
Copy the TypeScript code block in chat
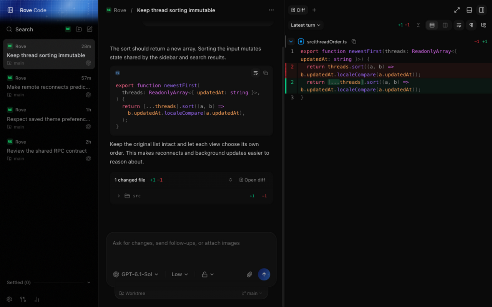[266, 73]
